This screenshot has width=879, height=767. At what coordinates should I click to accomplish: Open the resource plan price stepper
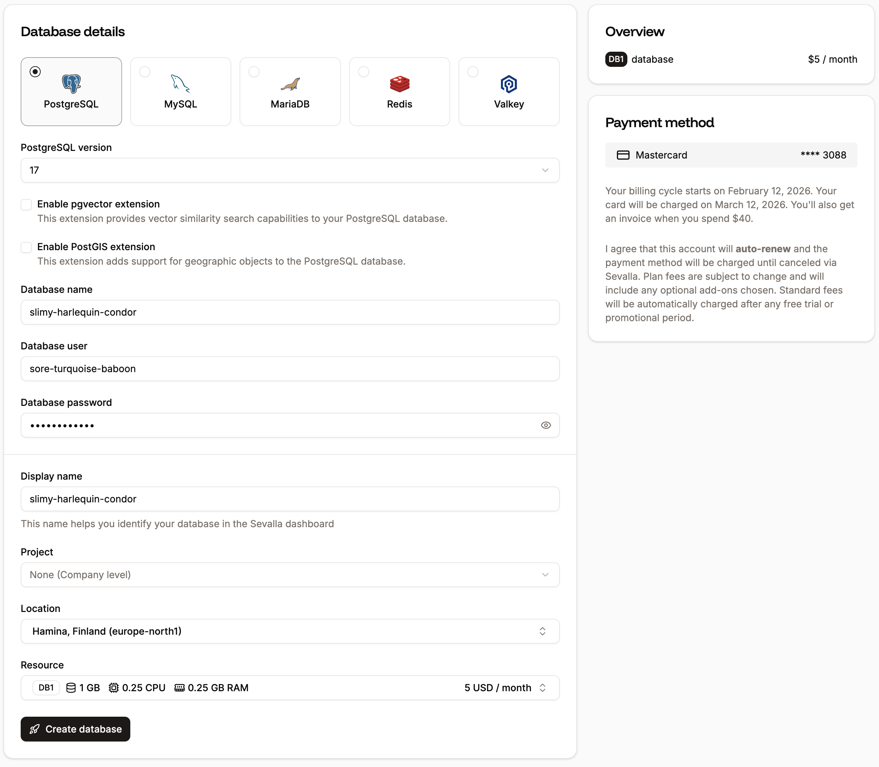tap(543, 688)
